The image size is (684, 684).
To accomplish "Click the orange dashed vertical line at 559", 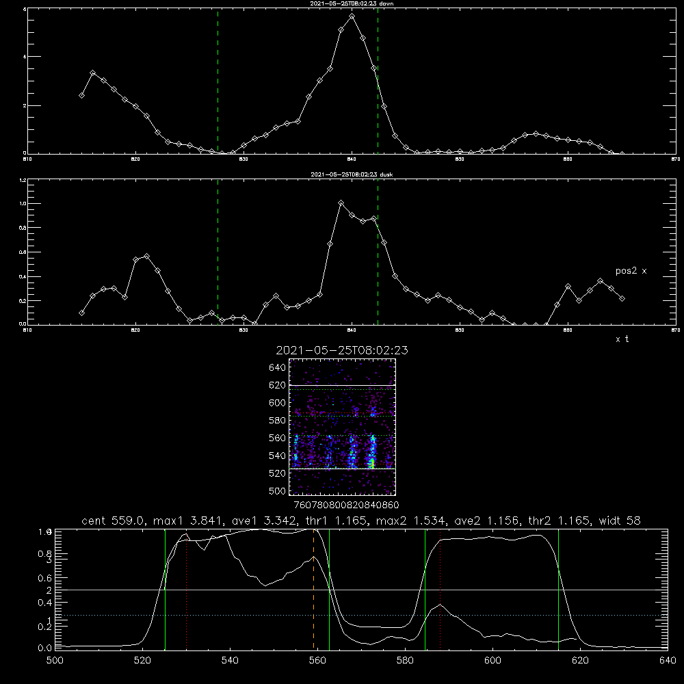I will coord(314,589).
